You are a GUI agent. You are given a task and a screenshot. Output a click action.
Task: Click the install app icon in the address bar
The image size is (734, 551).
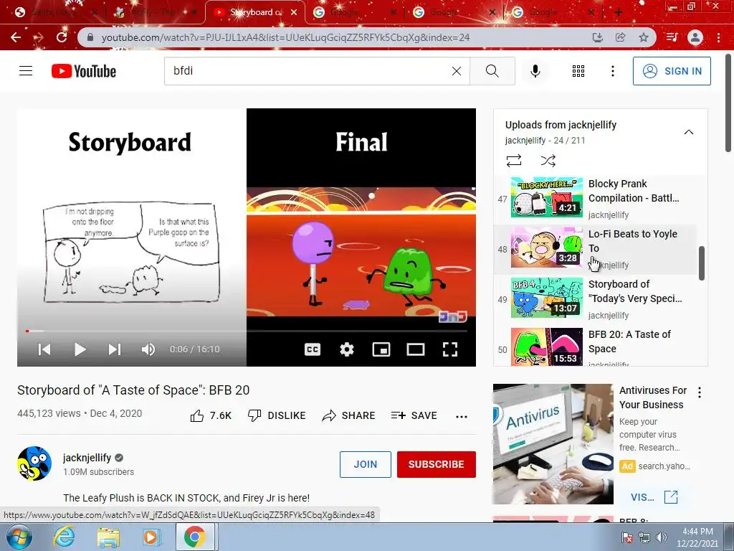pos(597,37)
